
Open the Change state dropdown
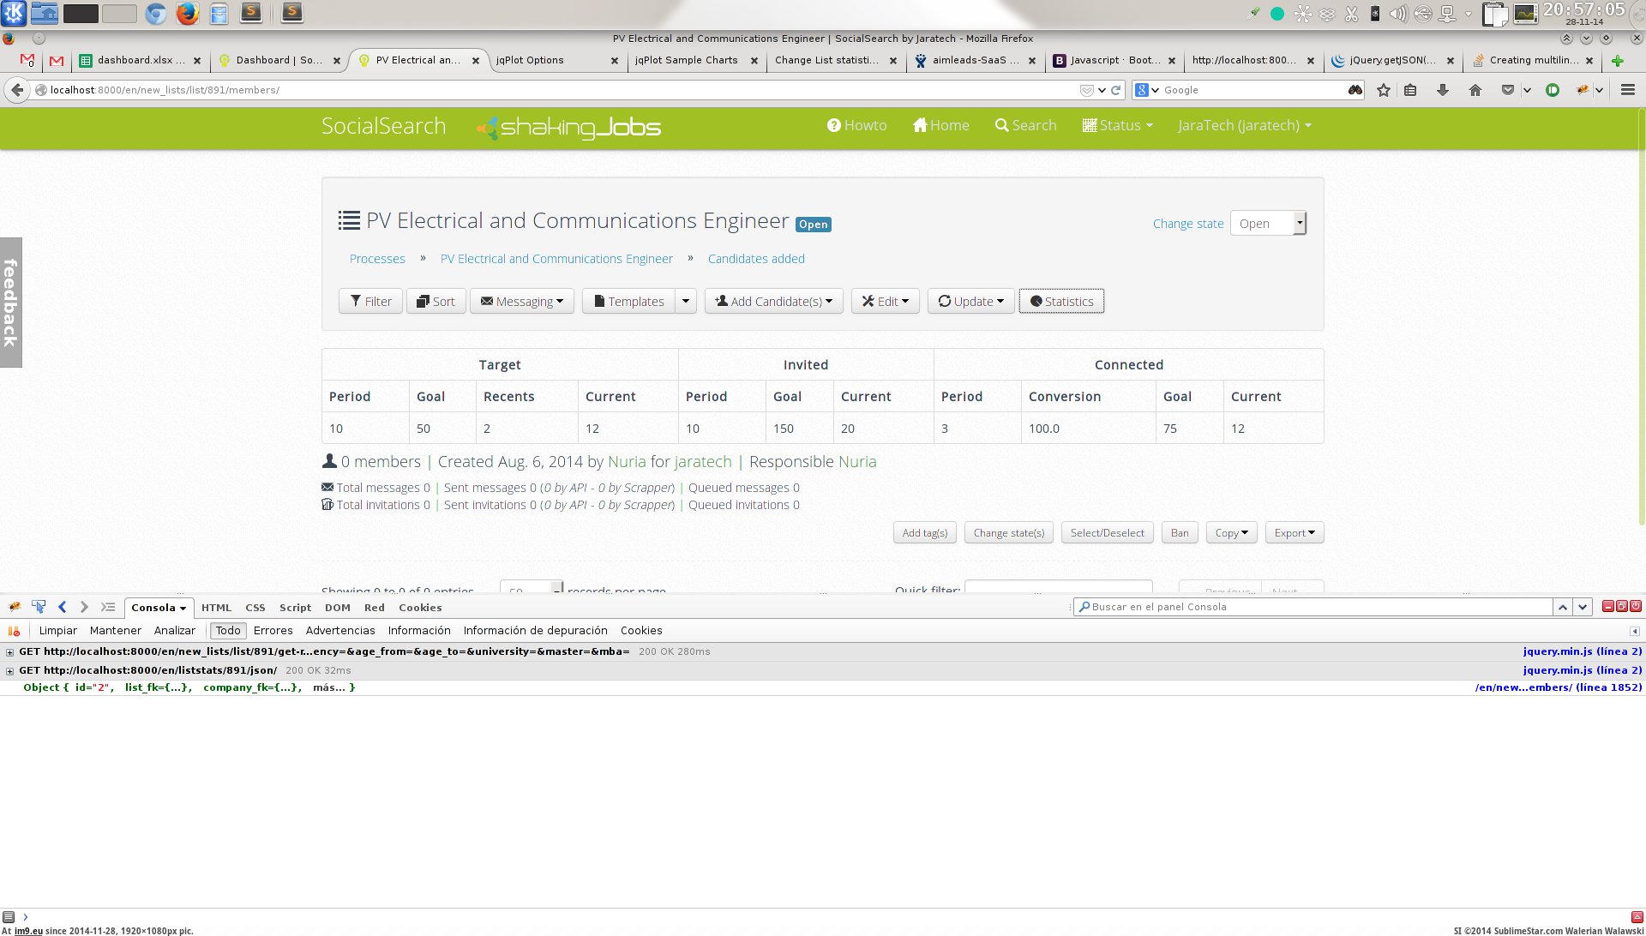pos(1268,224)
